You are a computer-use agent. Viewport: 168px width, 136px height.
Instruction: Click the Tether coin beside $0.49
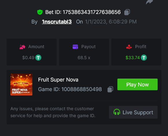click(38, 58)
